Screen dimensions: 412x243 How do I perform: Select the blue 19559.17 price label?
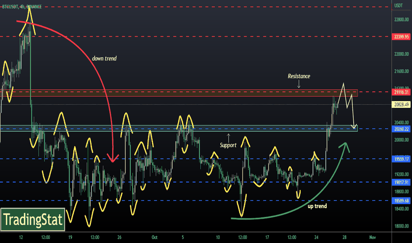click(401, 159)
